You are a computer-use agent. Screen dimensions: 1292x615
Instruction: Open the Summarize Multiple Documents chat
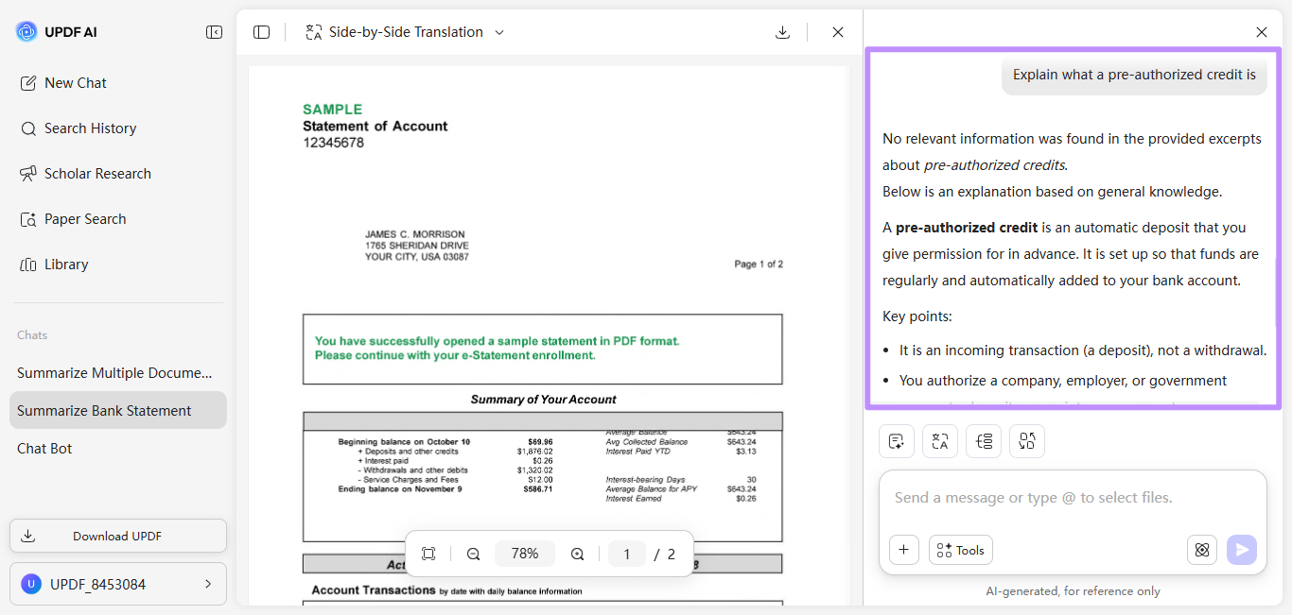point(118,373)
